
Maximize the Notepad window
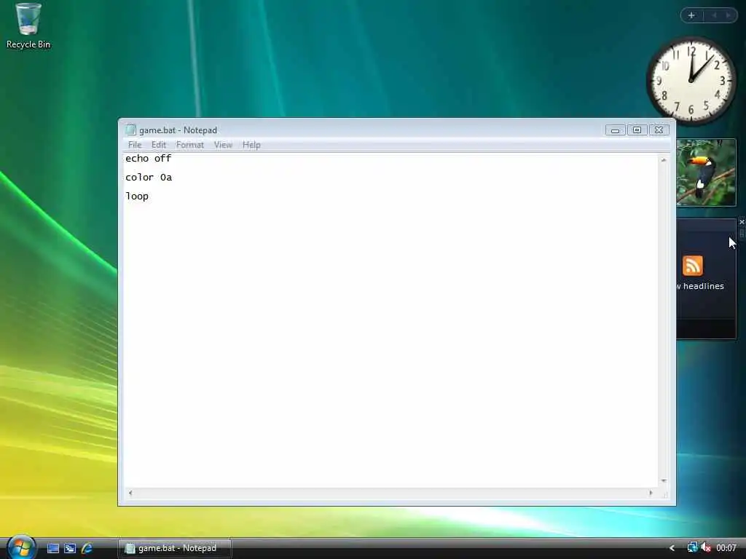coord(637,130)
